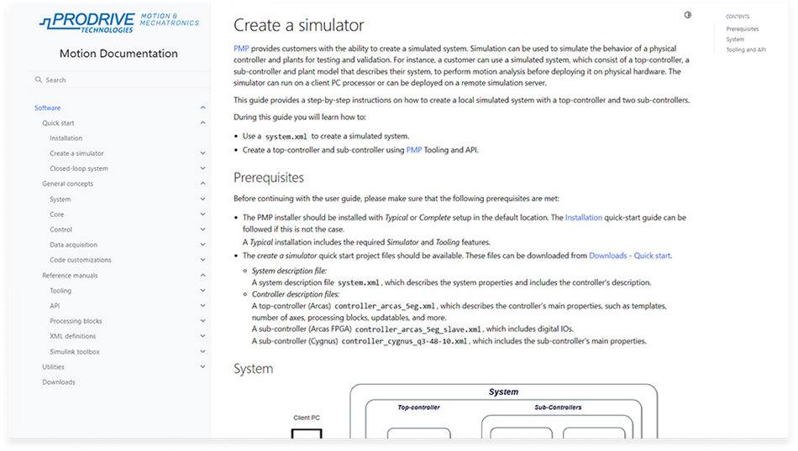Toggle the dark/light theme icon
This screenshot has height=451, width=798.
point(688,15)
